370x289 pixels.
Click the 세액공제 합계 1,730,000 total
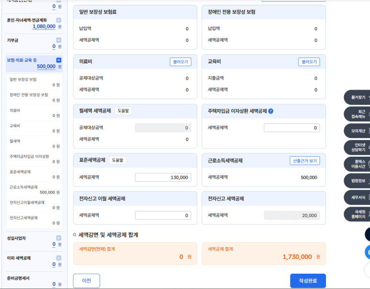[297, 257]
